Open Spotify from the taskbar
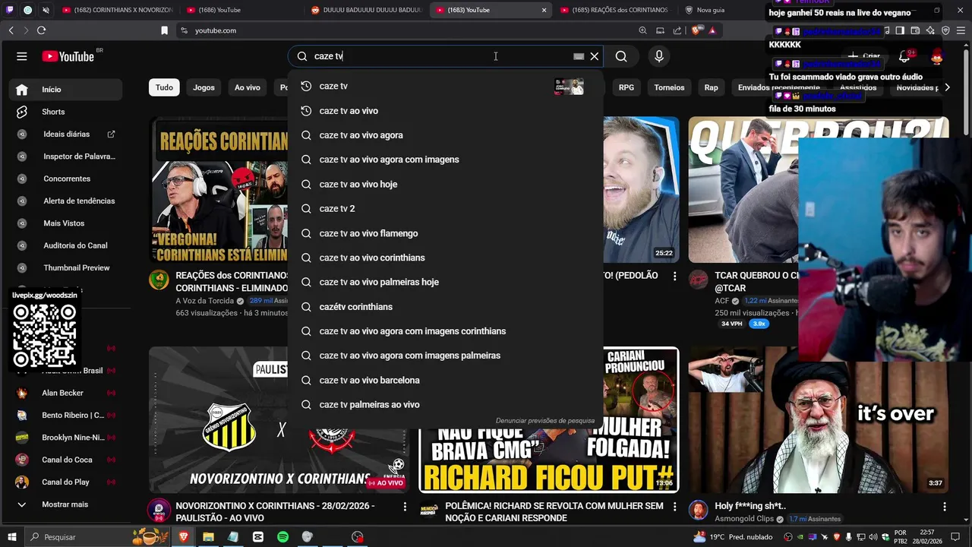Image resolution: width=972 pixels, height=547 pixels. [282, 537]
